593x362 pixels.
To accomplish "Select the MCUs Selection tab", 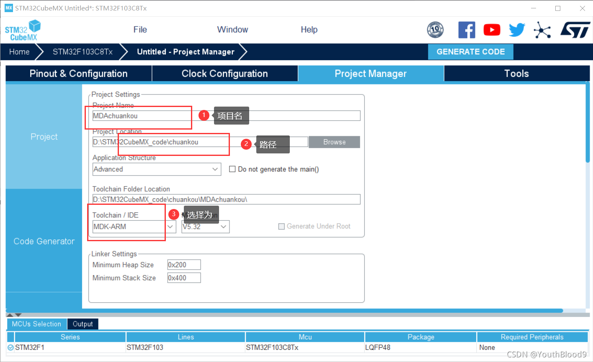I will click(36, 324).
